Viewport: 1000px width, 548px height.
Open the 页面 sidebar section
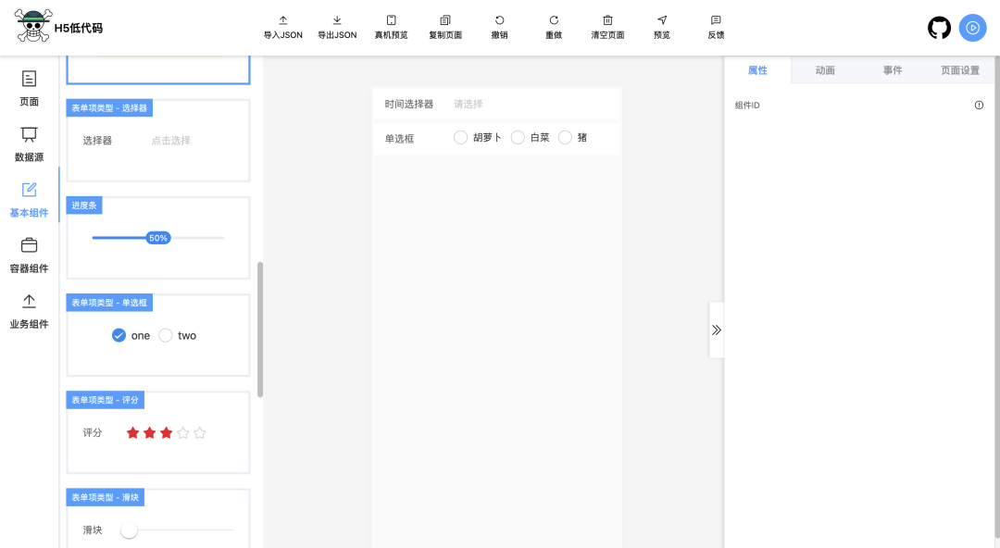[x=29, y=88]
